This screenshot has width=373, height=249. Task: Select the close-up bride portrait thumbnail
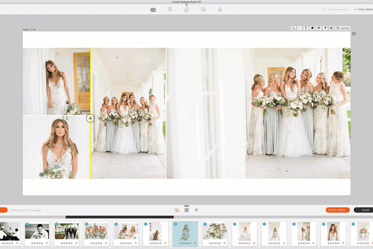[x=333, y=231]
